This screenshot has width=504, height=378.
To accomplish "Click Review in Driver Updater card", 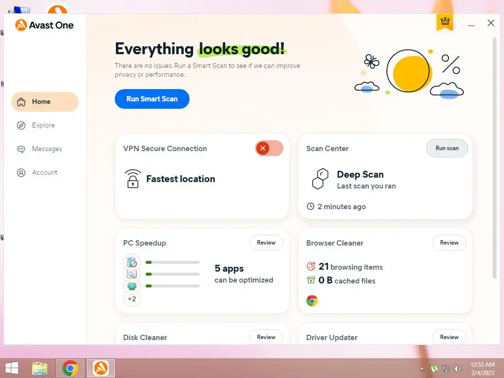I will (449, 337).
